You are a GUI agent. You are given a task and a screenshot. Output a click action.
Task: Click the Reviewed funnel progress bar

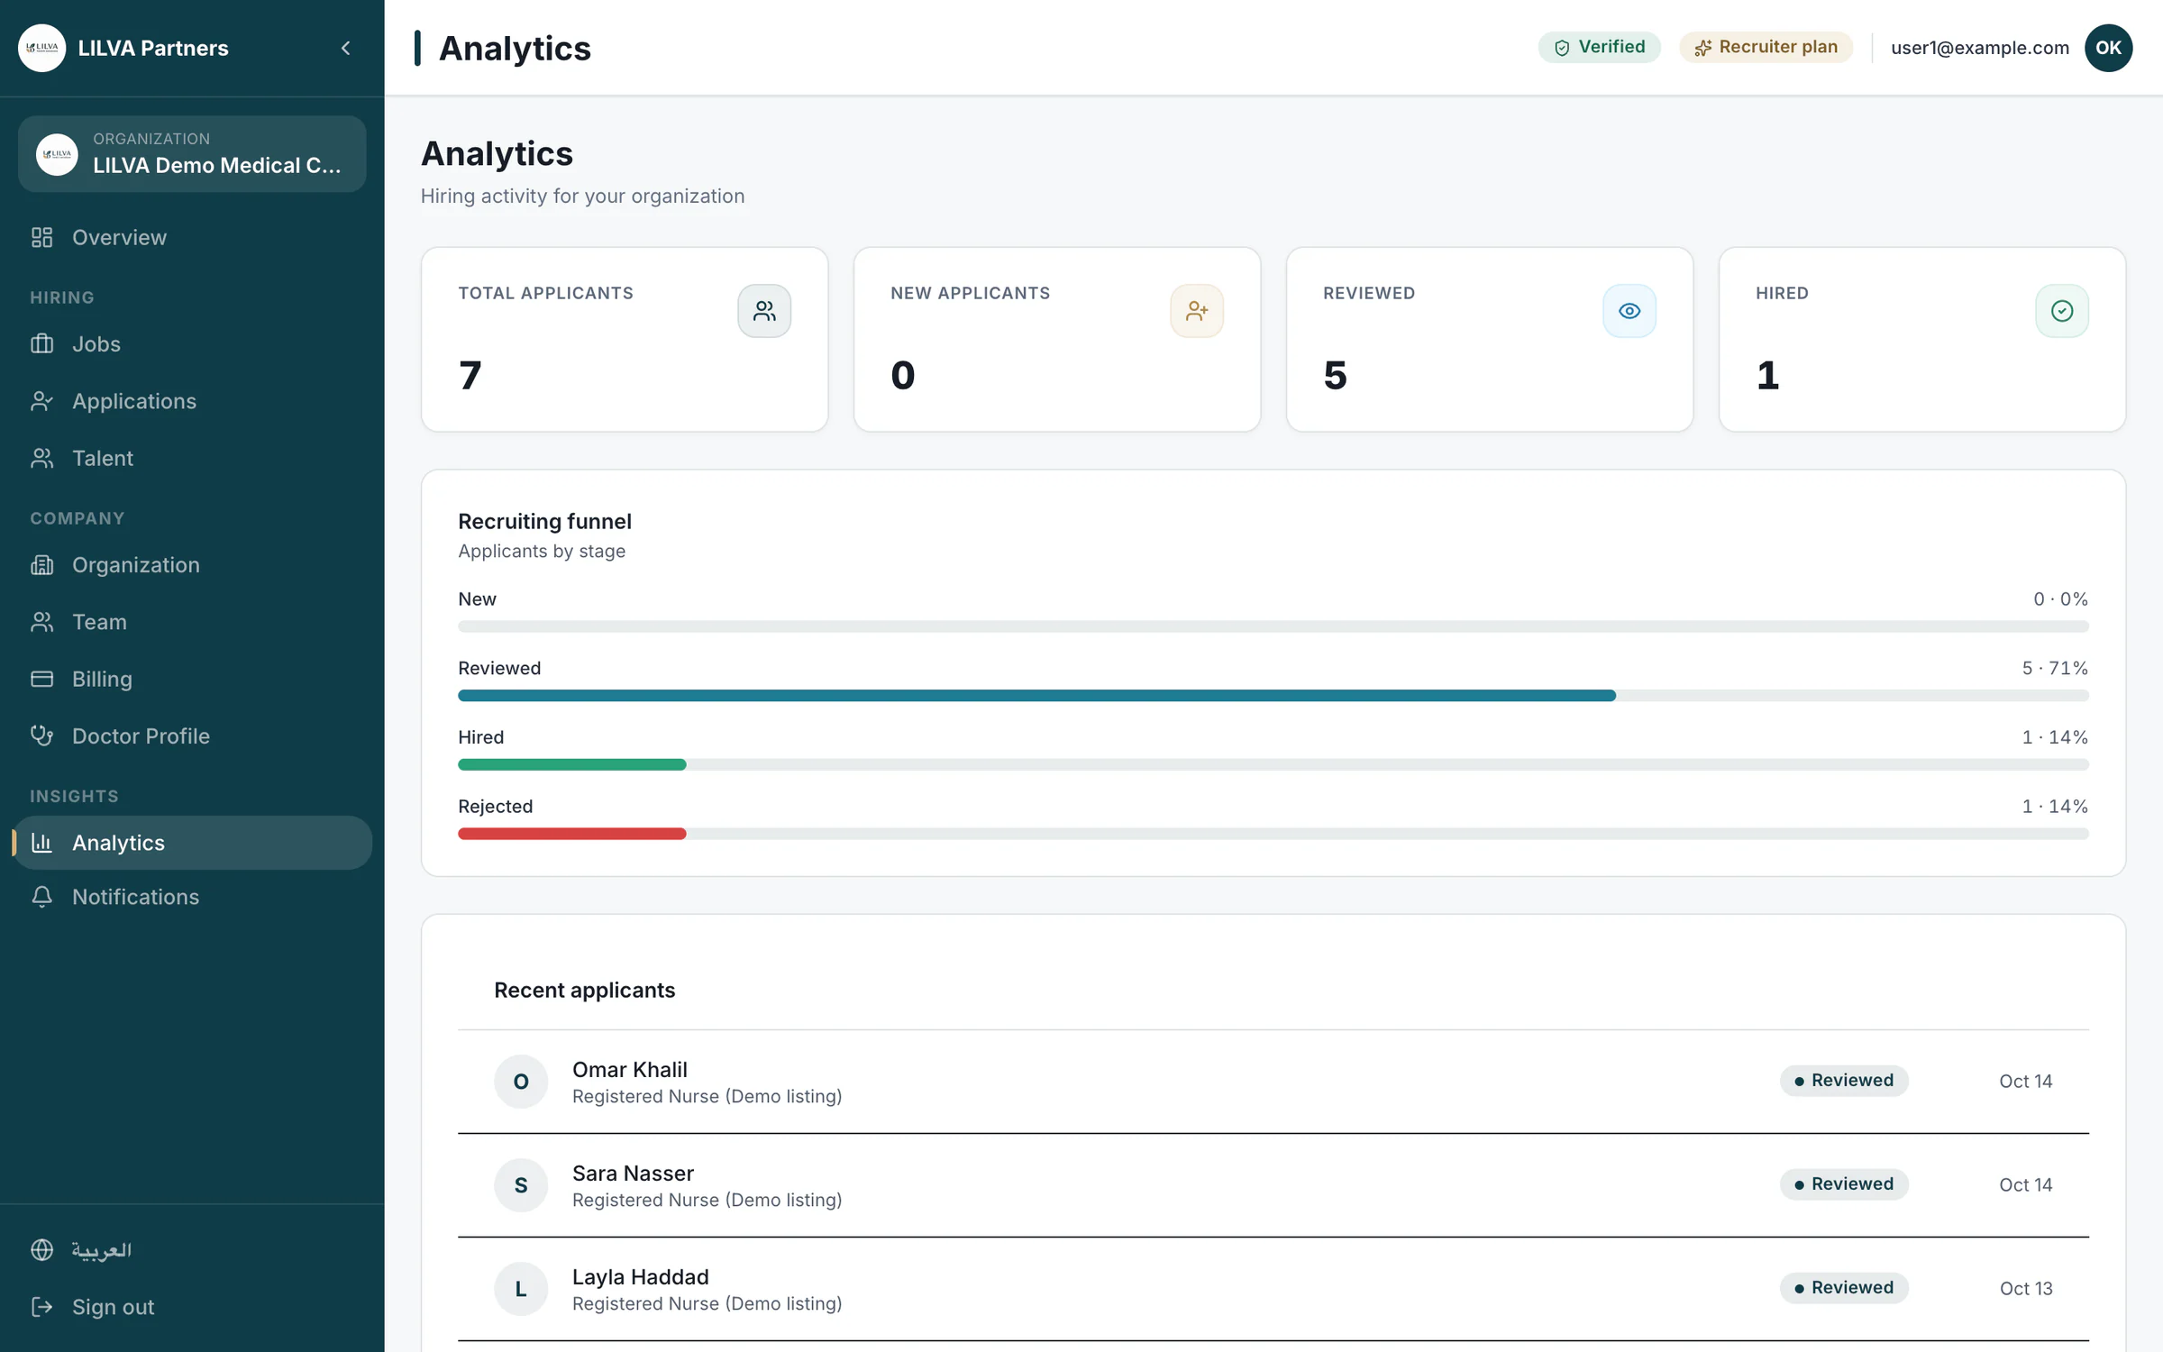click(1273, 696)
